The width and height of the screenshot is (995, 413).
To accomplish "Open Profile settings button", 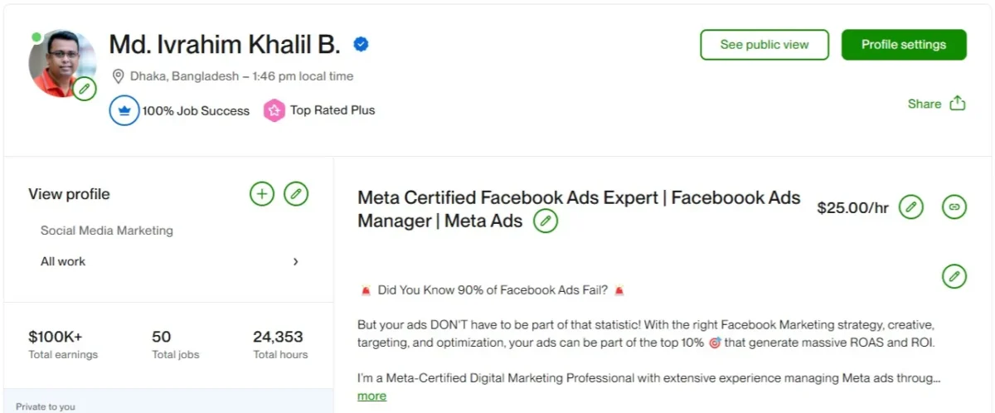I will [904, 45].
